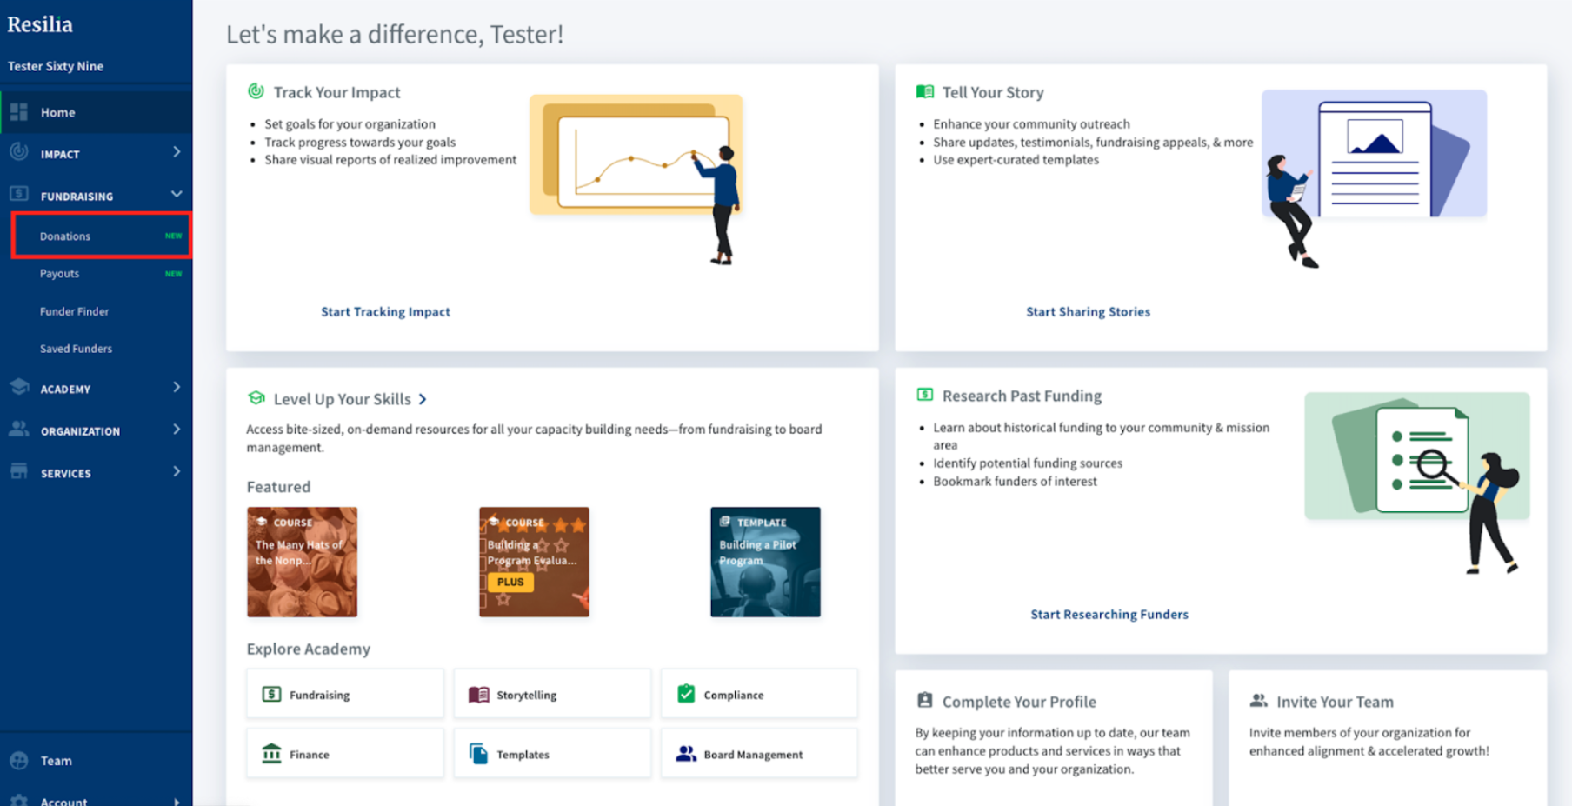Open Donations in the Fundraising menu
This screenshot has height=806, width=1572.
coord(65,236)
